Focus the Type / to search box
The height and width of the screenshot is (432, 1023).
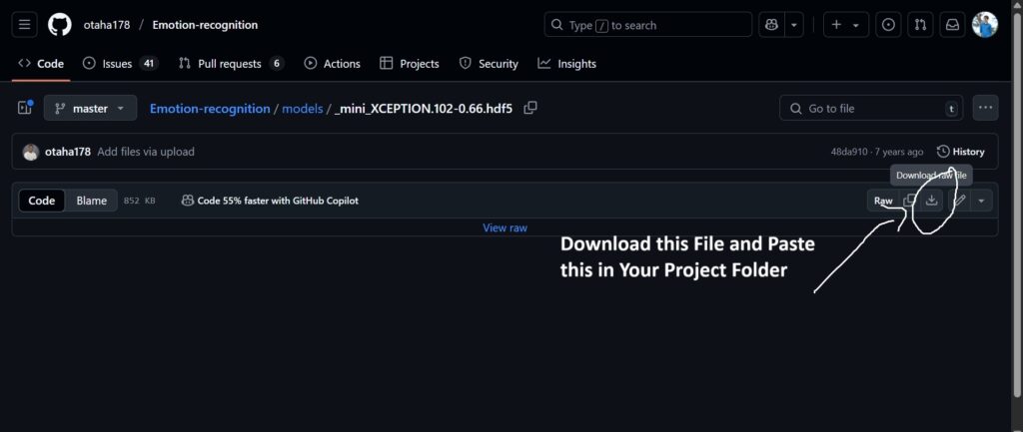coord(647,25)
